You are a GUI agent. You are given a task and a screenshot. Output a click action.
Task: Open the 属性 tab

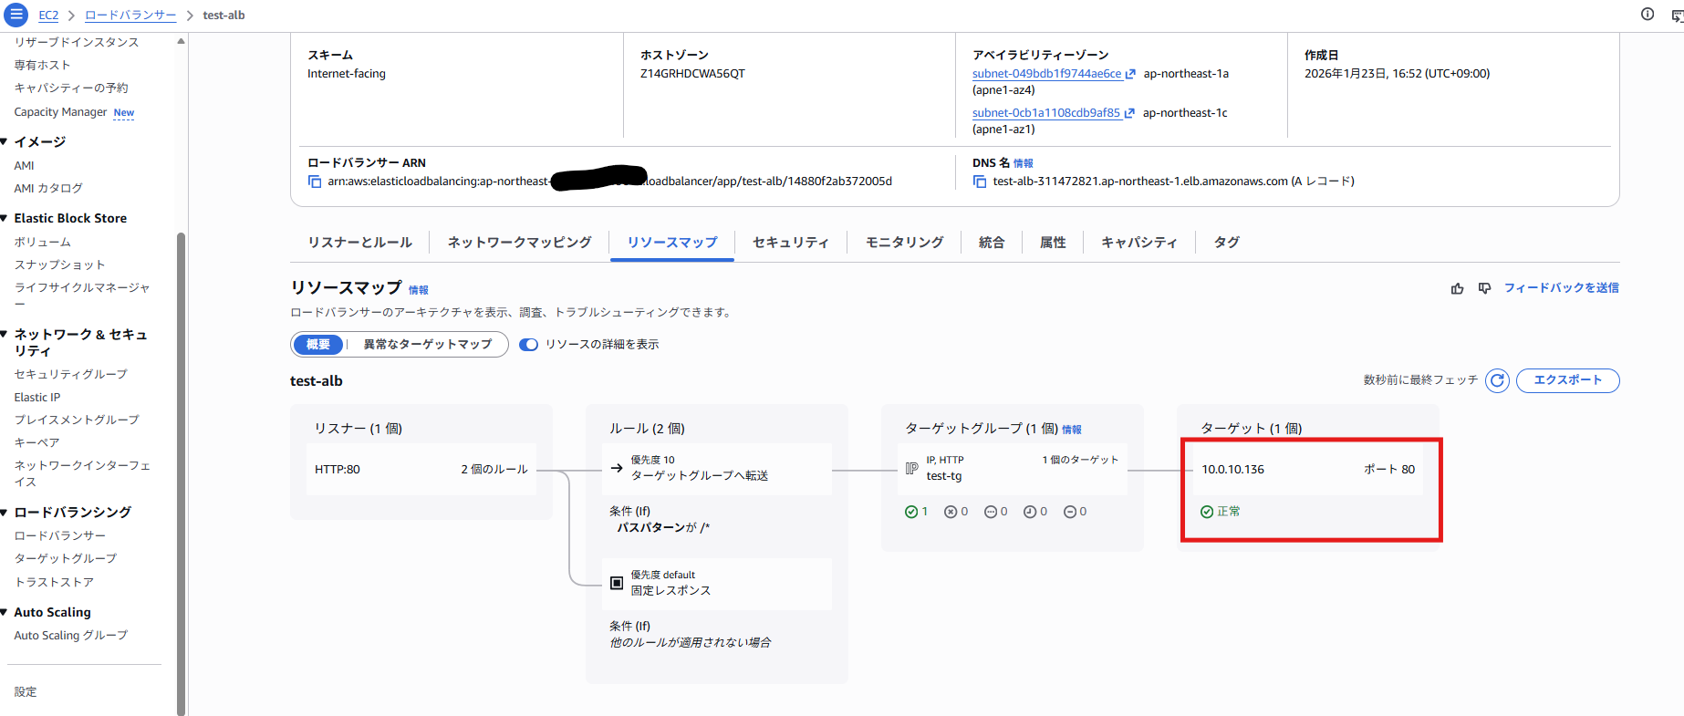click(1053, 243)
